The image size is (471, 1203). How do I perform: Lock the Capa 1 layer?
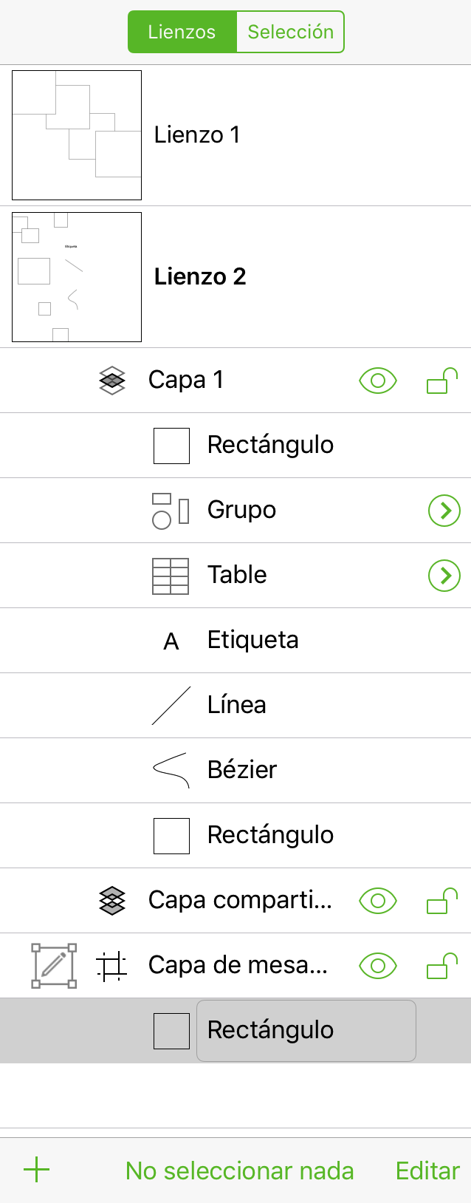(442, 380)
